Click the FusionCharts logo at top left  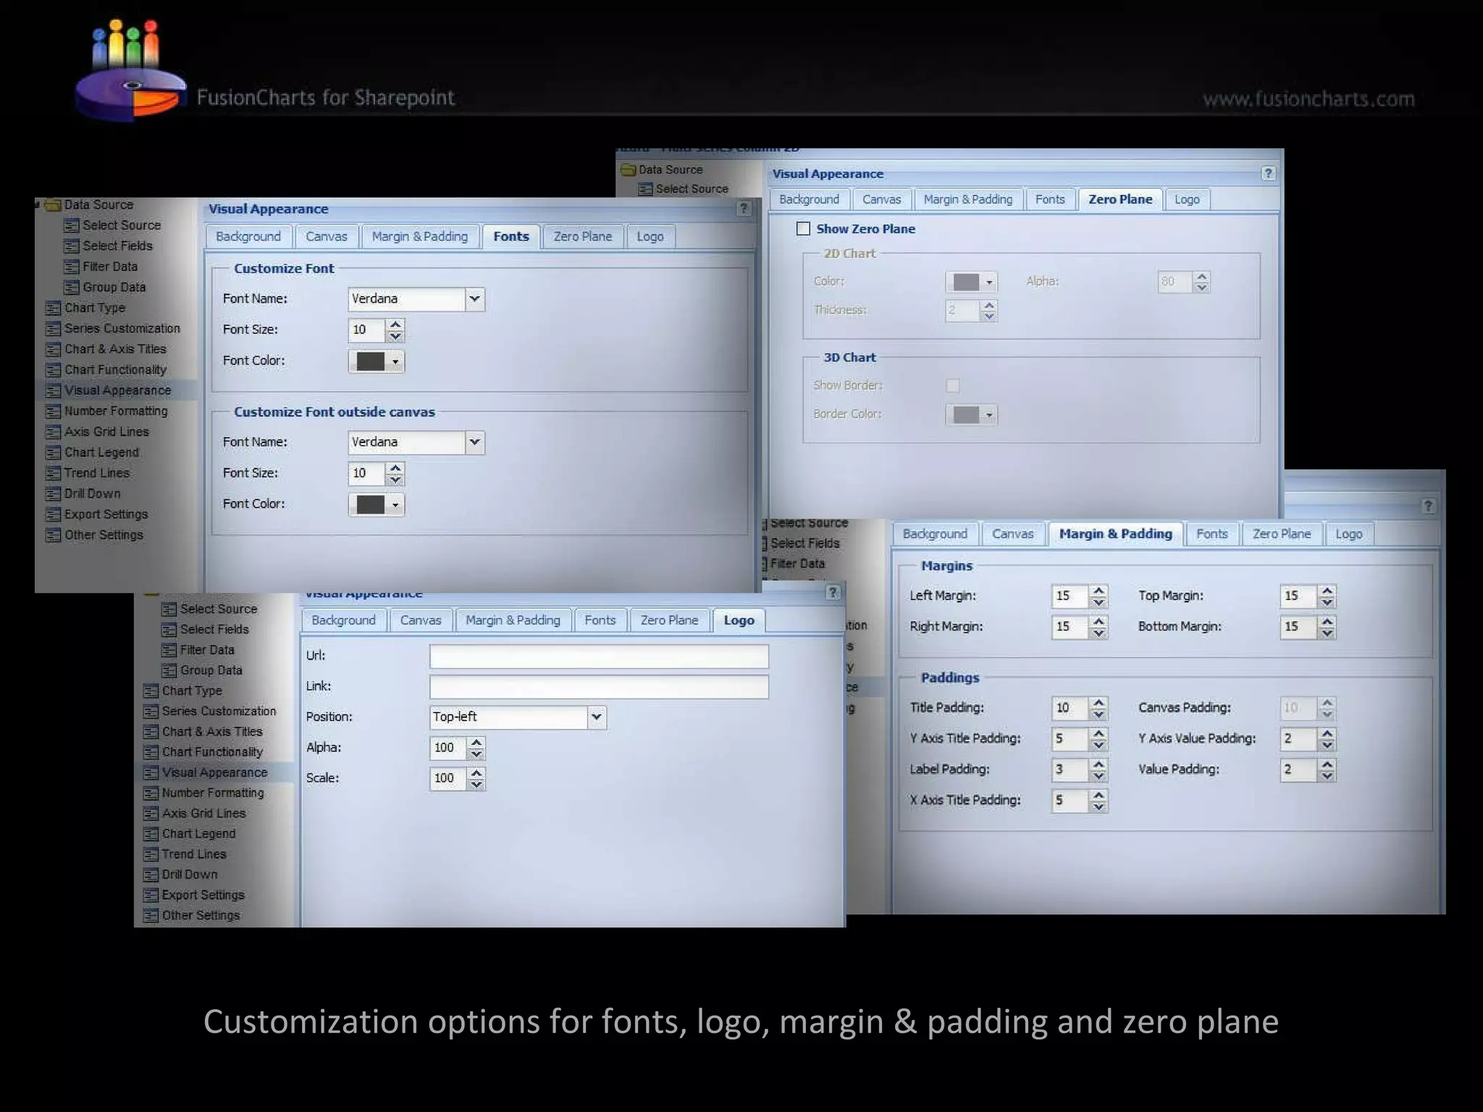click(x=131, y=69)
